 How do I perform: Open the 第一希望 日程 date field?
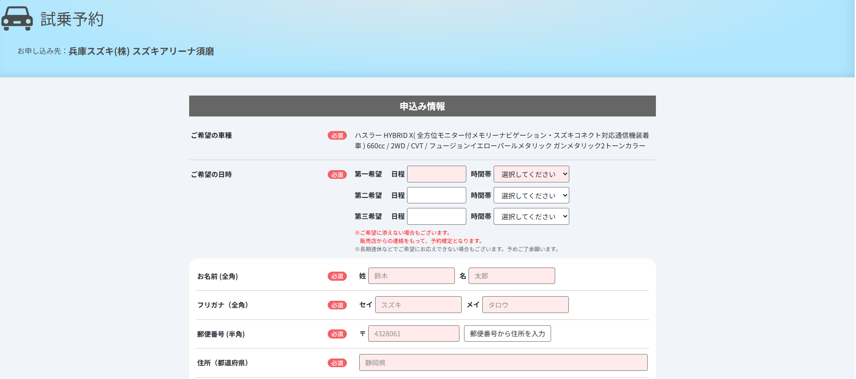pos(436,174)
